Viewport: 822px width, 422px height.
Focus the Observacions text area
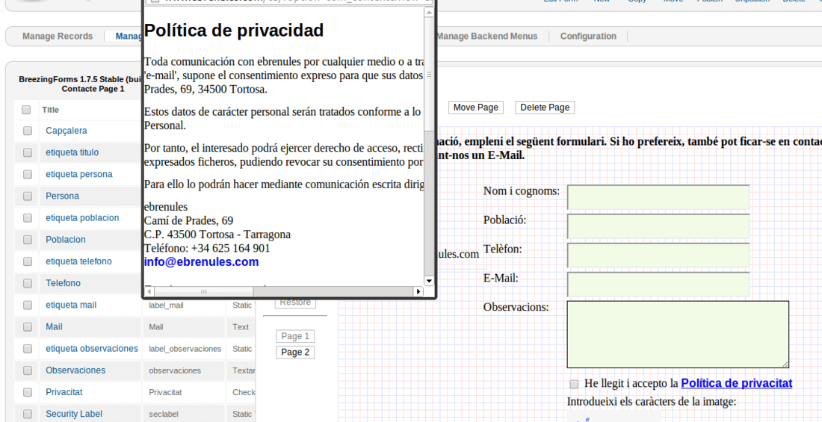coord(678,335)
